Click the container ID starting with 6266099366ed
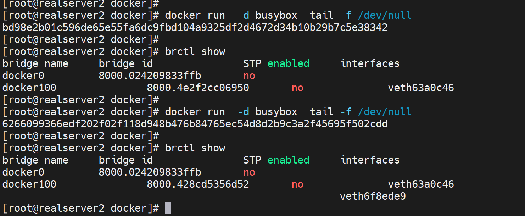Viewport: 525px width, 216px height. click(195, 124)
